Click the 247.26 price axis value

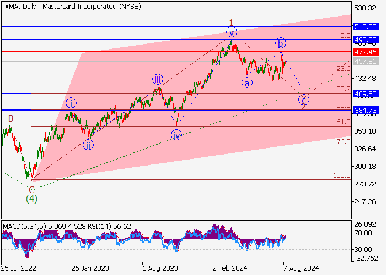365,202
